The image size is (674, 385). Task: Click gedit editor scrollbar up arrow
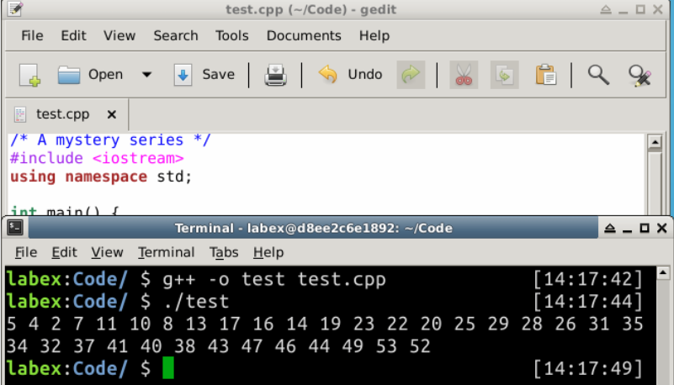click(x=655, y=144)
